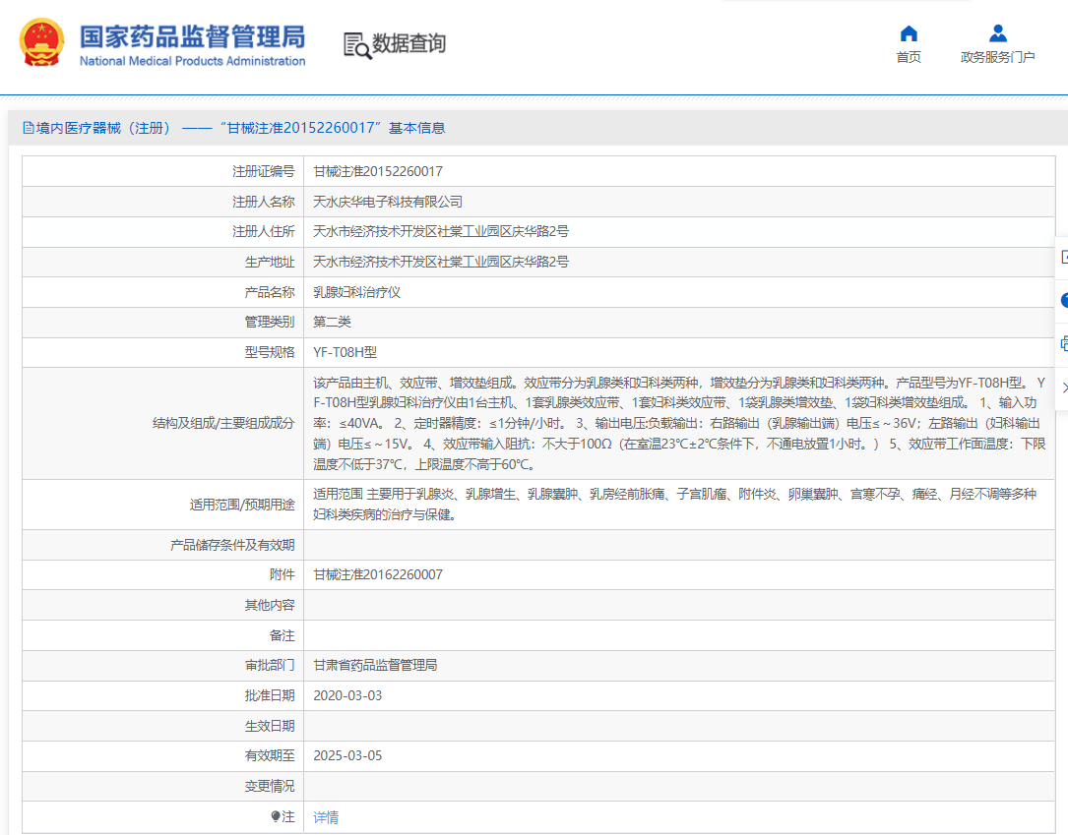Click the lightbulb icon beside 注

[276, 816]
